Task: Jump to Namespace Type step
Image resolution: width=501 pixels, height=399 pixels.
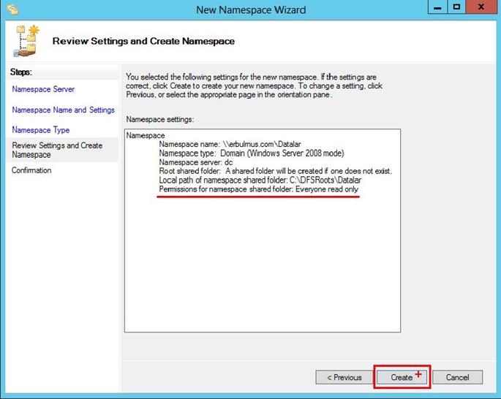Action: (x=41, y=130)
